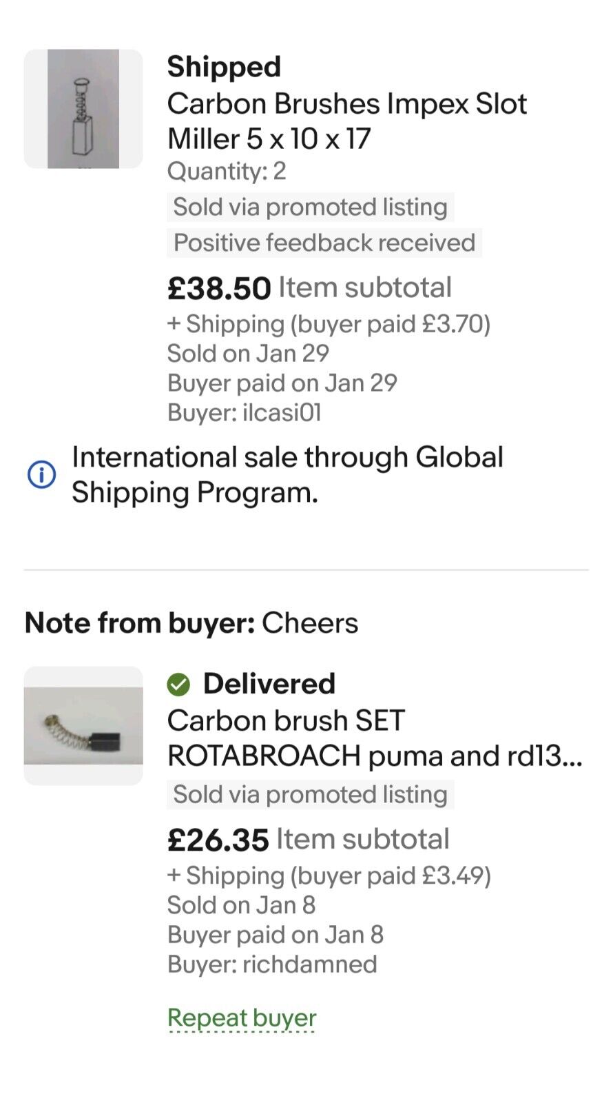Open the Carbon brush SET ROTABROACH listing

pyautogui.click(x=374, y=738)
